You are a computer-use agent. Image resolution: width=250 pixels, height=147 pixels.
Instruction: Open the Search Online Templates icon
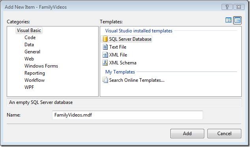coord(105,80)
